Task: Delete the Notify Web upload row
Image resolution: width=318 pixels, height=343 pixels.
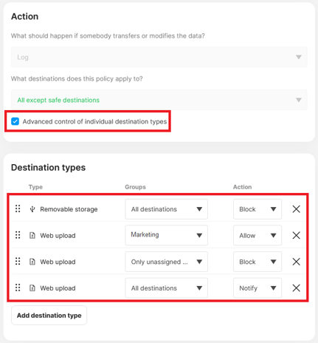Action: tap(296, 288)
